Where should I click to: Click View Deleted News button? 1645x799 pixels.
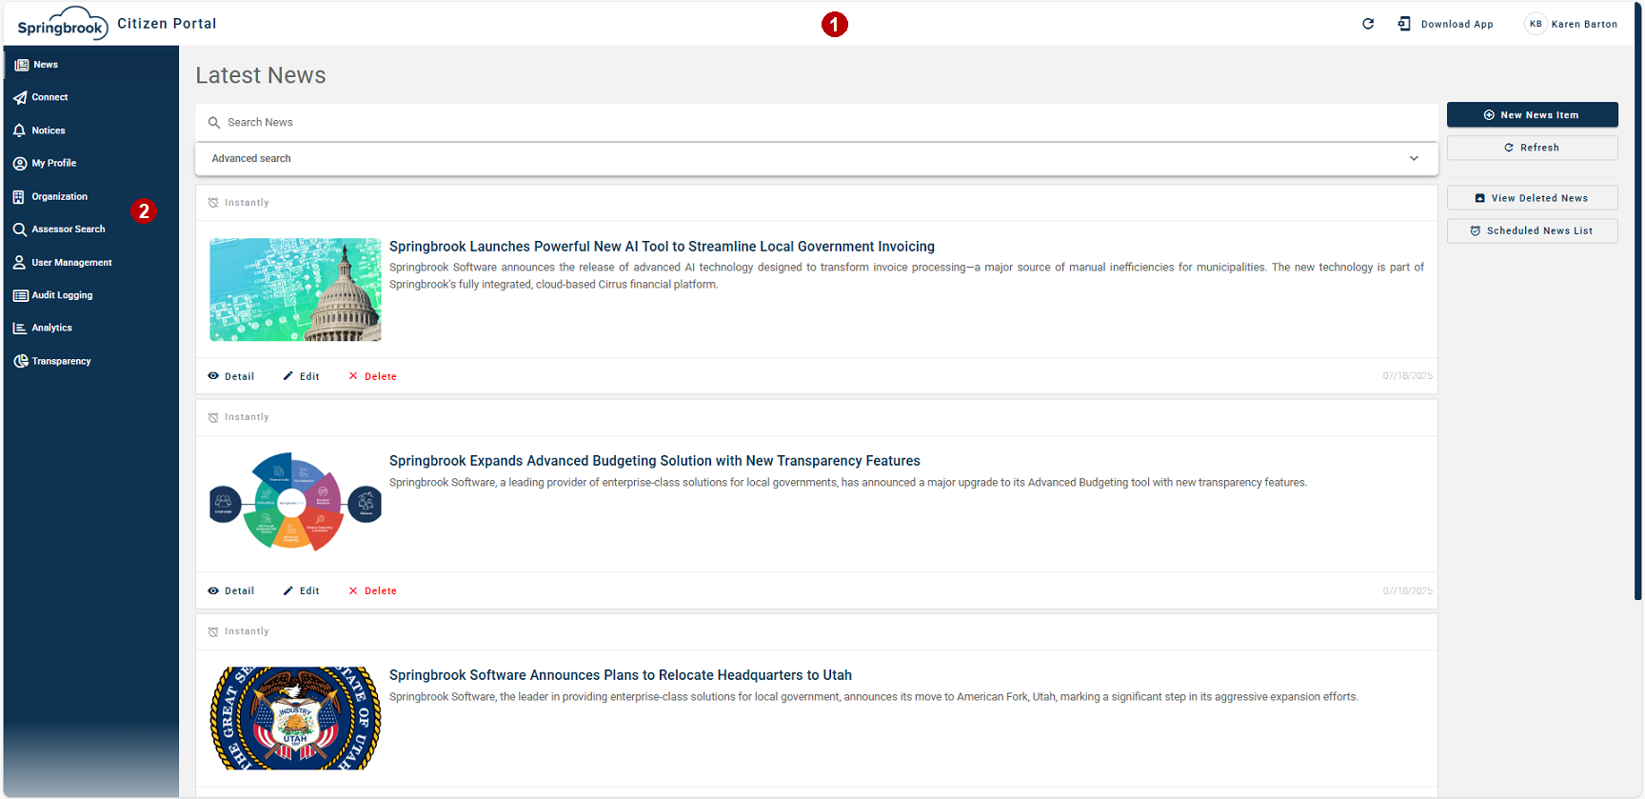coord(1532,198)
